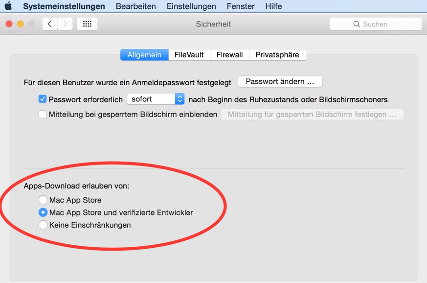Viewport: 427px width, 283px height.
Task: Focus the Suchen search field
Action: coord(376,24)
